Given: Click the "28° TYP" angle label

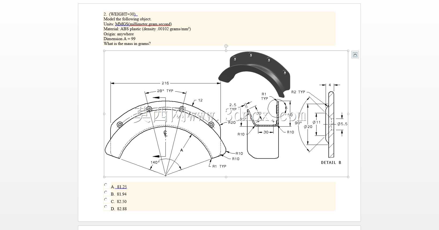Looking at the screenshot, I should click(165, 91).
